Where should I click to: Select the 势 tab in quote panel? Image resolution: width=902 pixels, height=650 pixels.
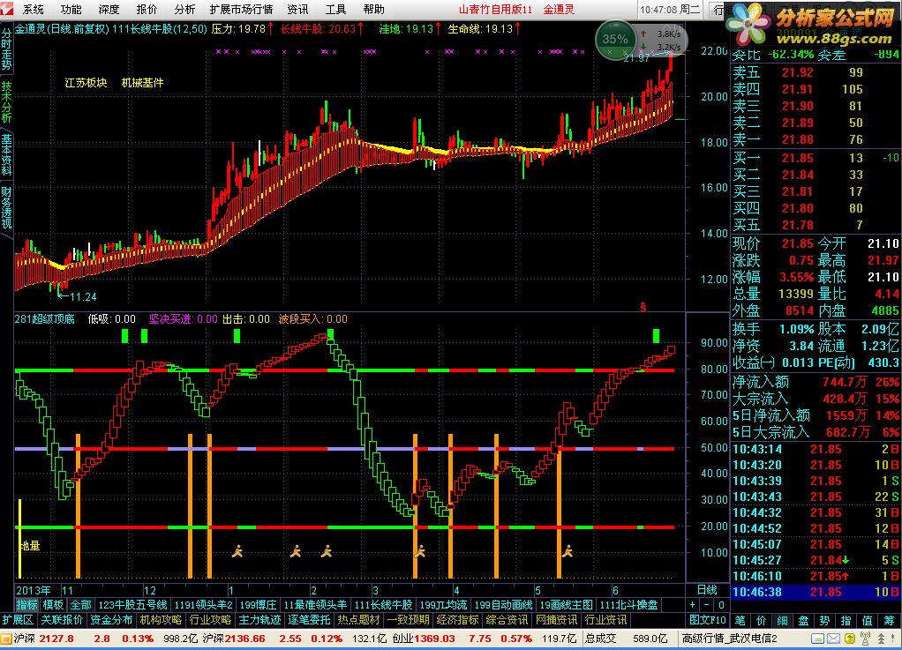[825, 620]
